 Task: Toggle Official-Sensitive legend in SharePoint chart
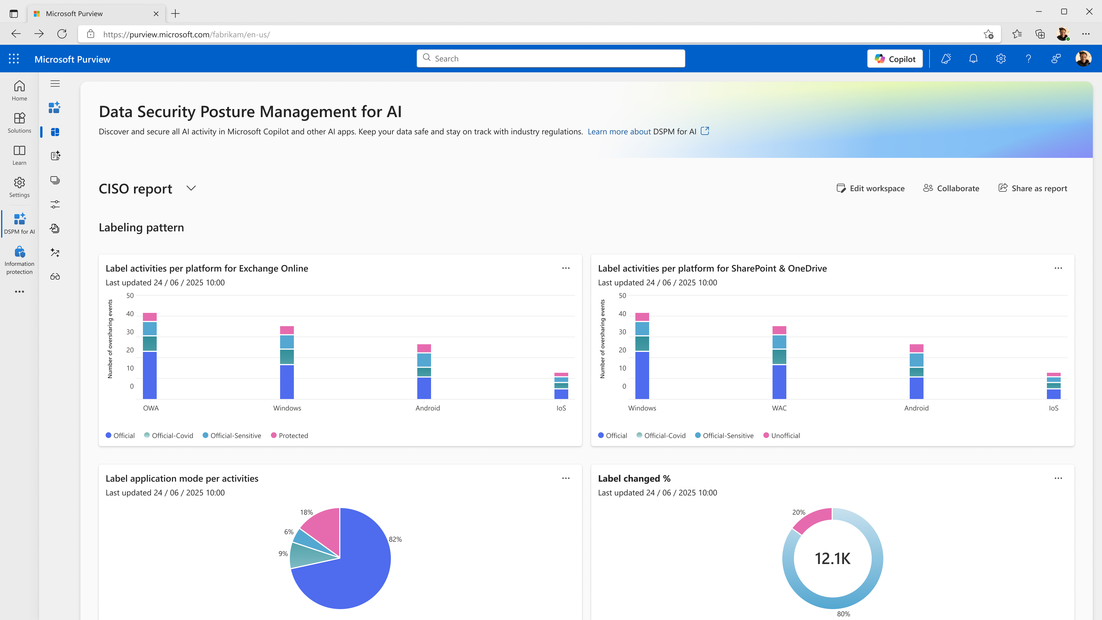click(724, 436)
